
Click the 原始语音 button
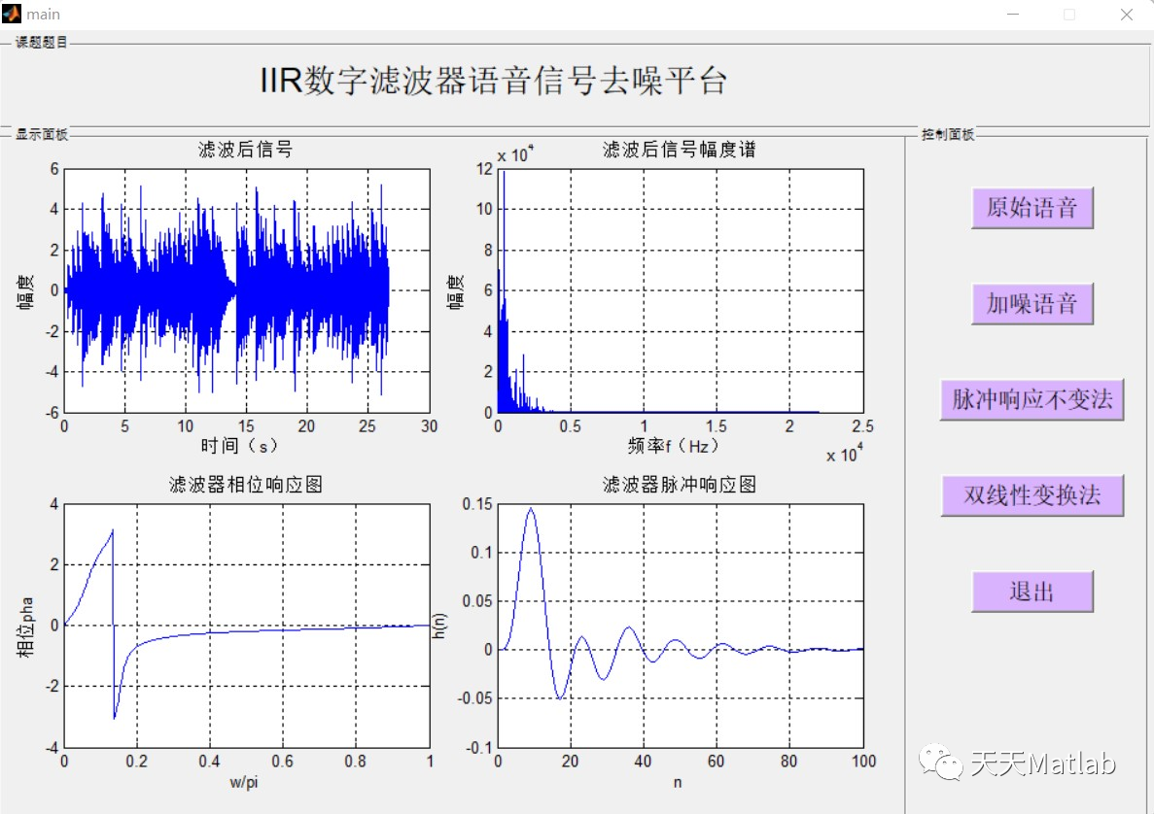coord(1032,207)
